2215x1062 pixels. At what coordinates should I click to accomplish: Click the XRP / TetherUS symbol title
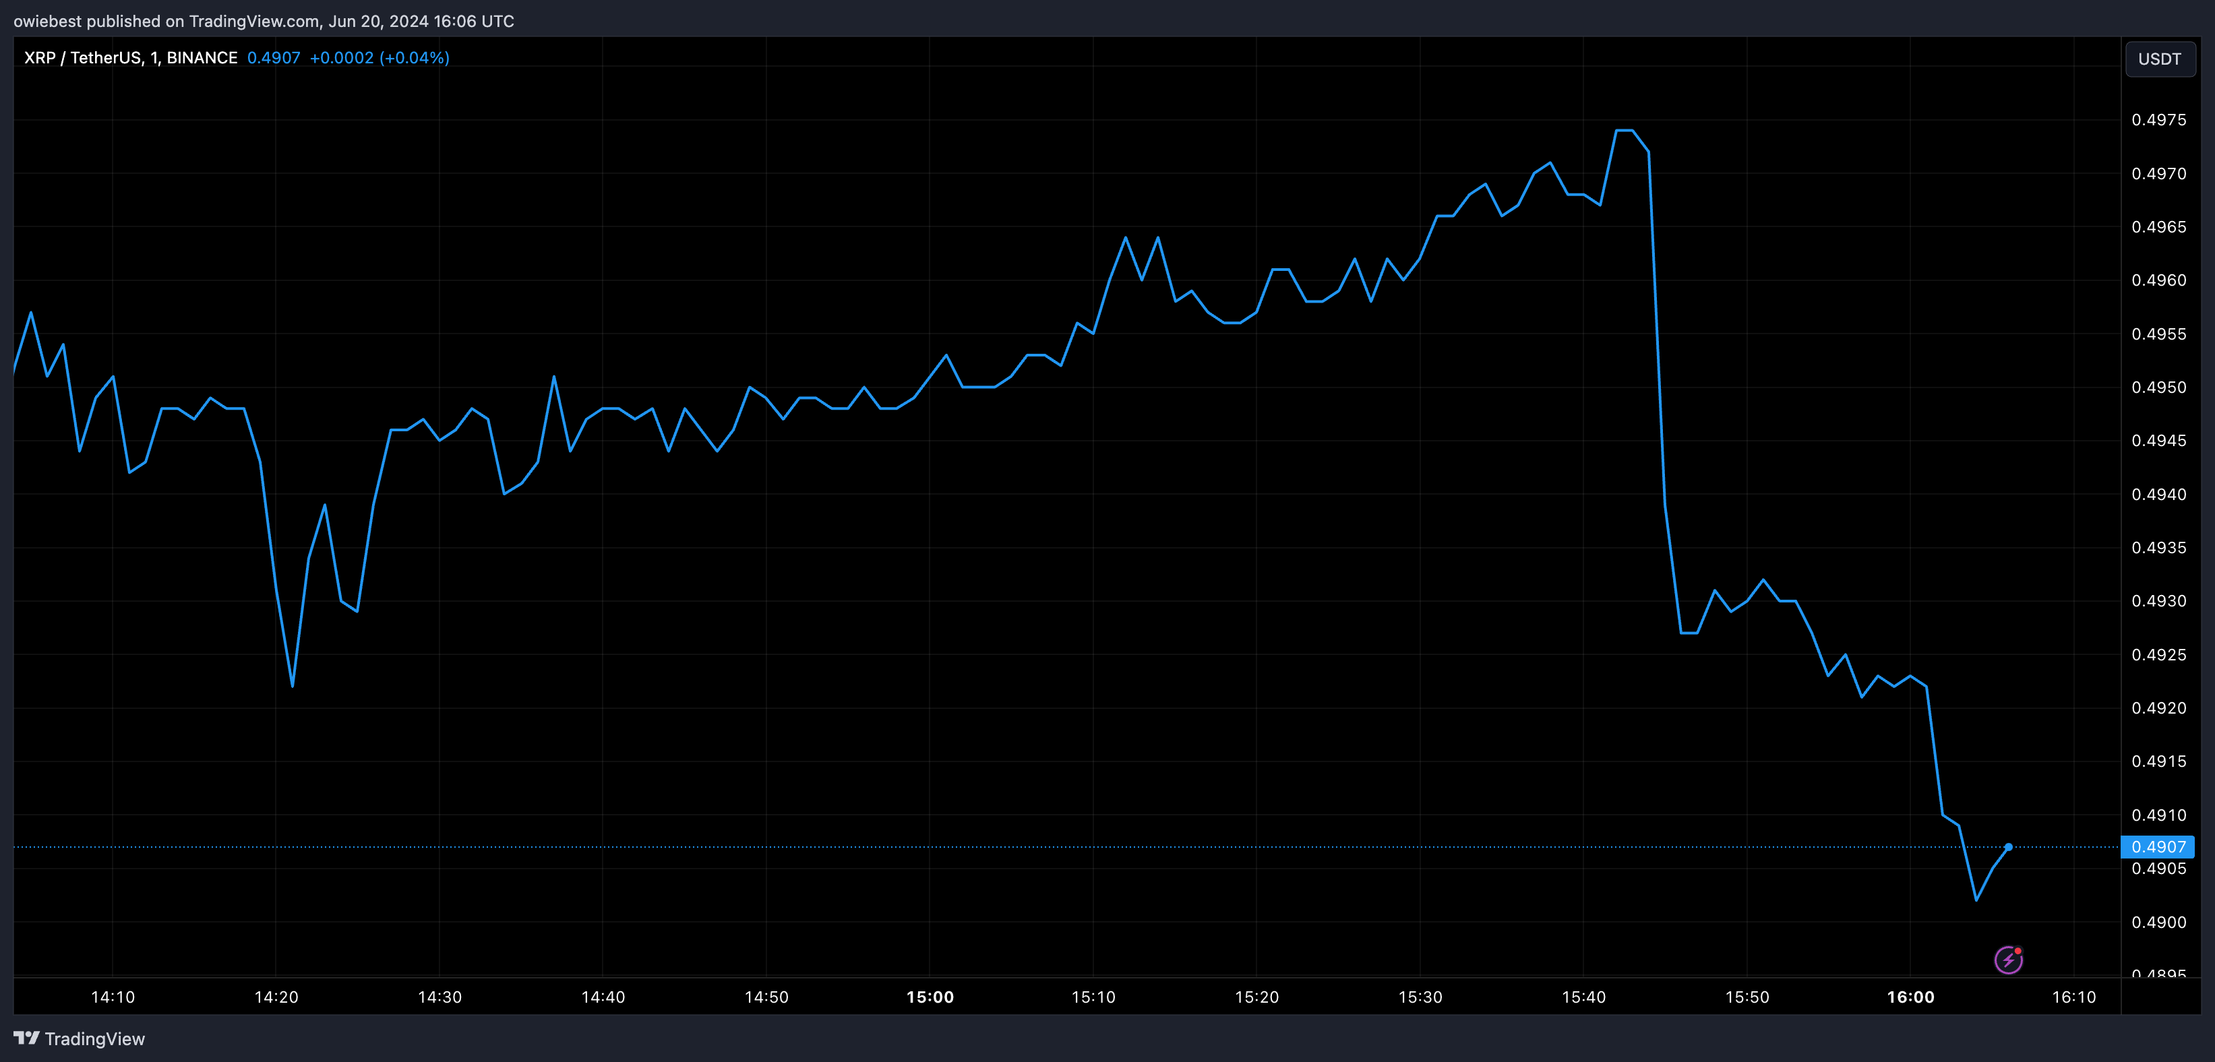[131, 57]
